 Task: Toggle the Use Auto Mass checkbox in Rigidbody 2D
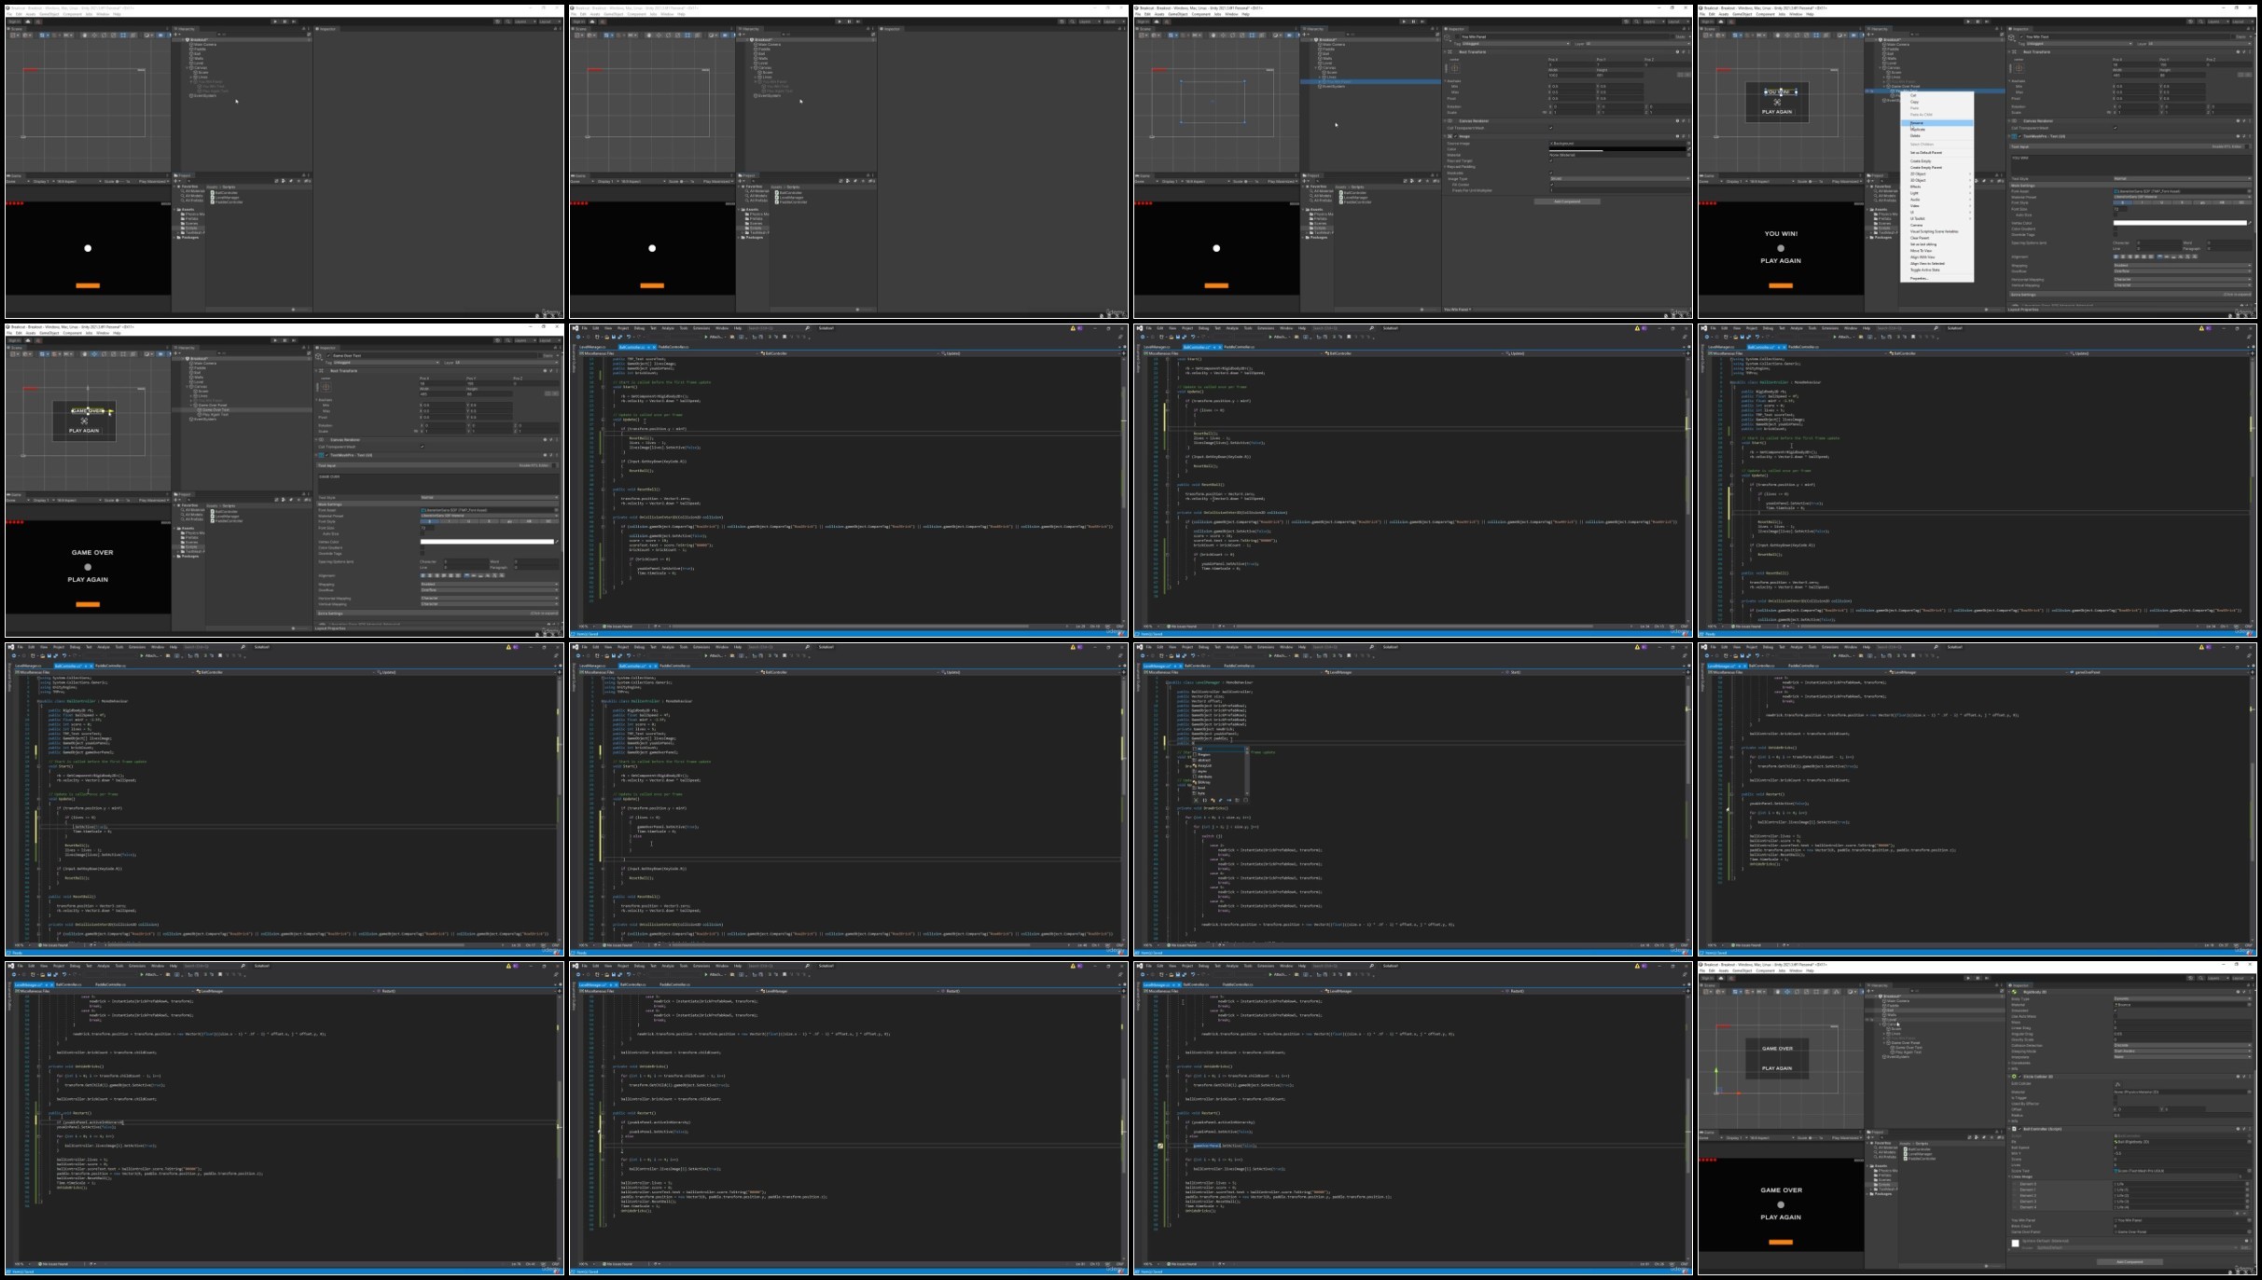point(2116,1016)
